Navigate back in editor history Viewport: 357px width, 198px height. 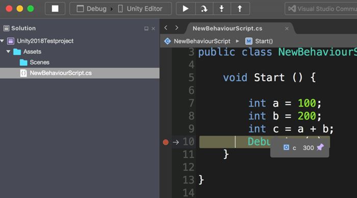pyautogui.click(x=166, y=27)
